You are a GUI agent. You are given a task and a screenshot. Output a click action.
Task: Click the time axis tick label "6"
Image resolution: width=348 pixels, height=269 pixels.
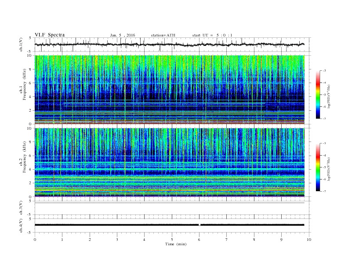click(x=199, y=240)
